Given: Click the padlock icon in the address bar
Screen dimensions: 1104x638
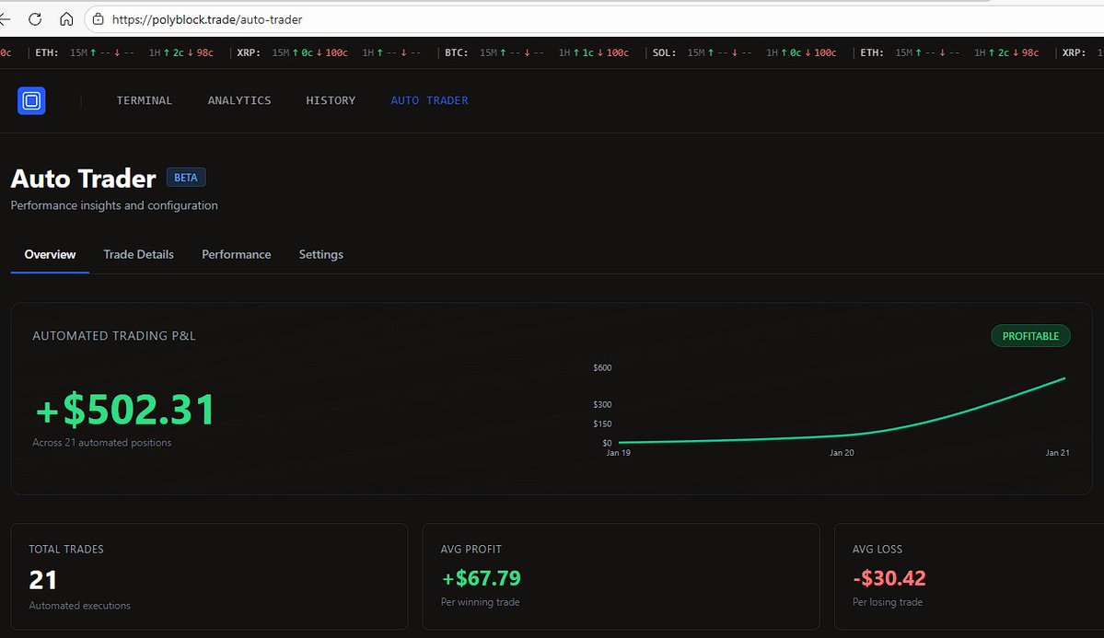Looking at the screenshot, I should point(98,18).
